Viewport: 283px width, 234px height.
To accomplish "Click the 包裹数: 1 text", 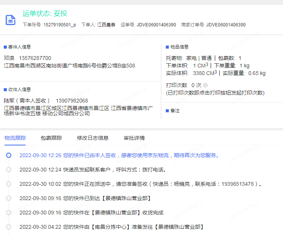I will 229,58.
